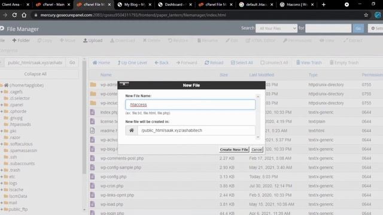
Task: Click Select All files
Action: (242, 63)
